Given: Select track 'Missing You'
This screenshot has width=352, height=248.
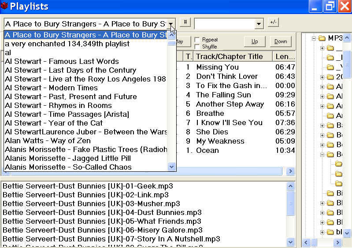Looking at the screenshot, I should 217,67.
